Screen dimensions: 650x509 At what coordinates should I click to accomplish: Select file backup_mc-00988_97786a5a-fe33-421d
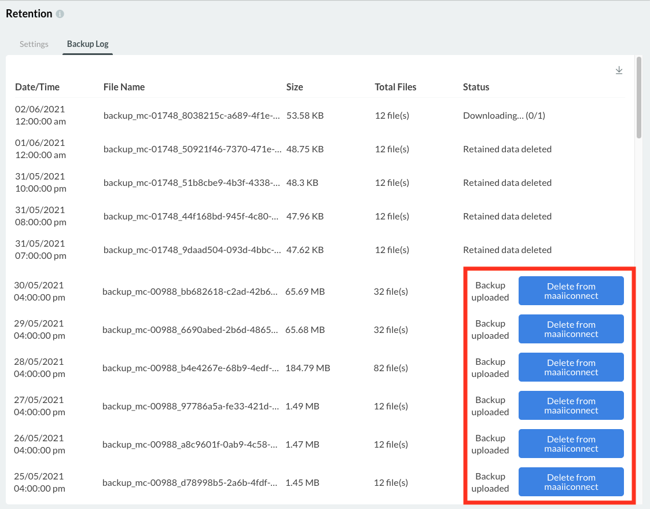190,406
